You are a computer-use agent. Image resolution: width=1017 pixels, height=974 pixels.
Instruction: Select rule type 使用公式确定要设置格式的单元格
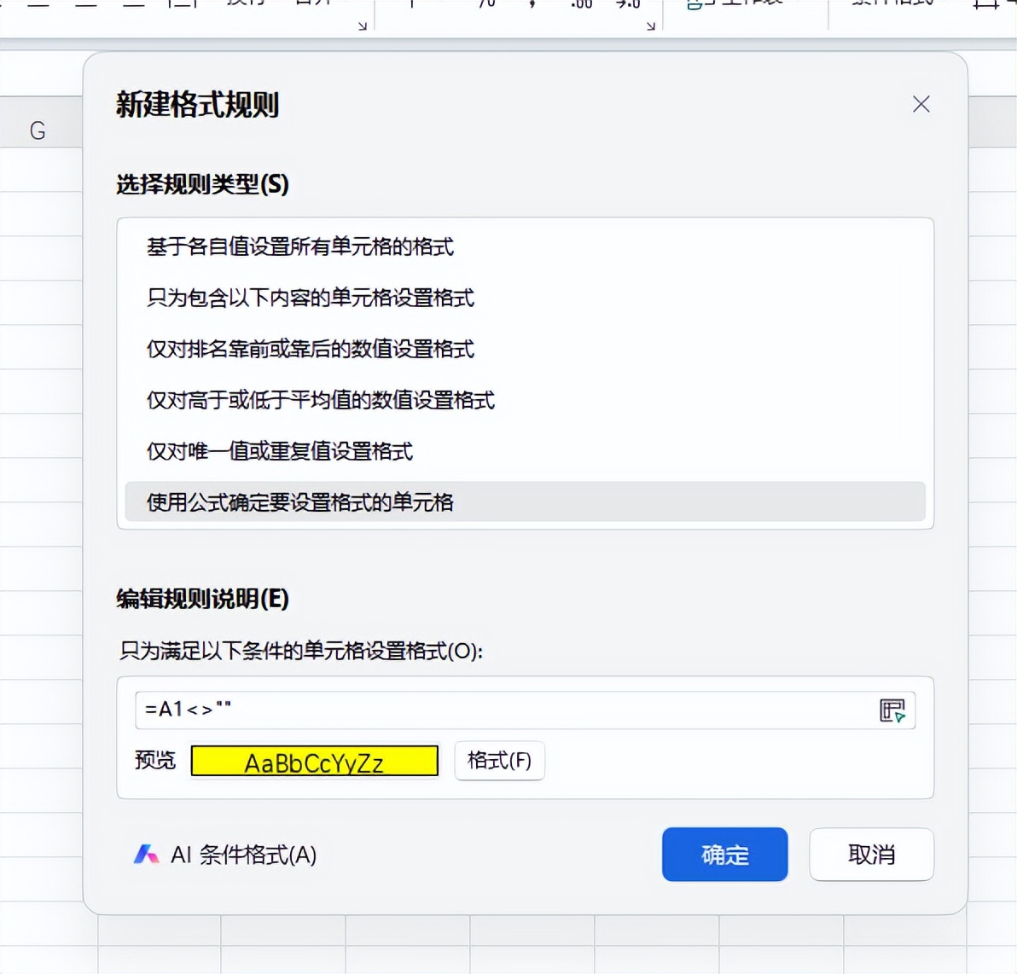tap(525, 501)
